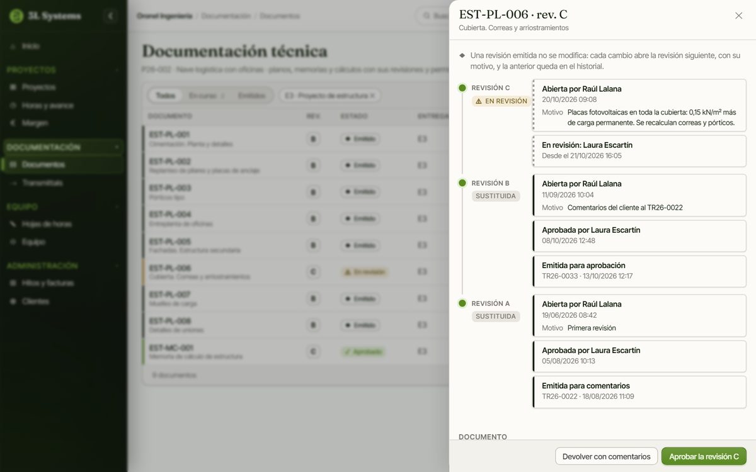
Task: Open Transmittals in the sidebar
Action: (63, 183)
